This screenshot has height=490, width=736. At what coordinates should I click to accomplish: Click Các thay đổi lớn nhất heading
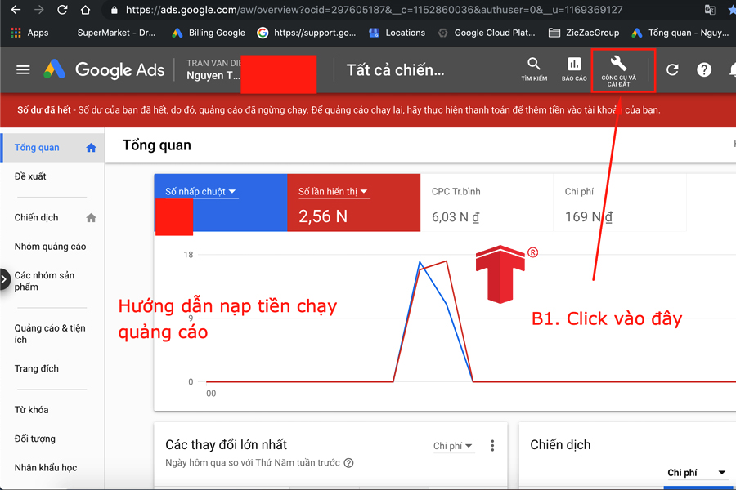pos(227,445)
